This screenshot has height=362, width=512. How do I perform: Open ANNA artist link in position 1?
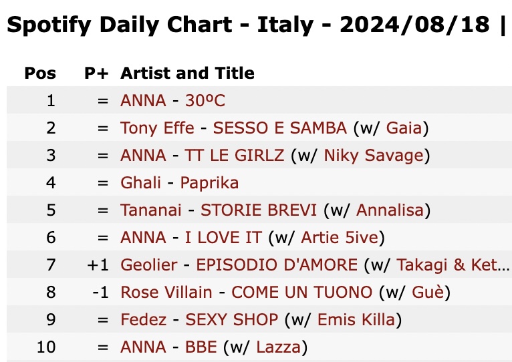[143, 100]
